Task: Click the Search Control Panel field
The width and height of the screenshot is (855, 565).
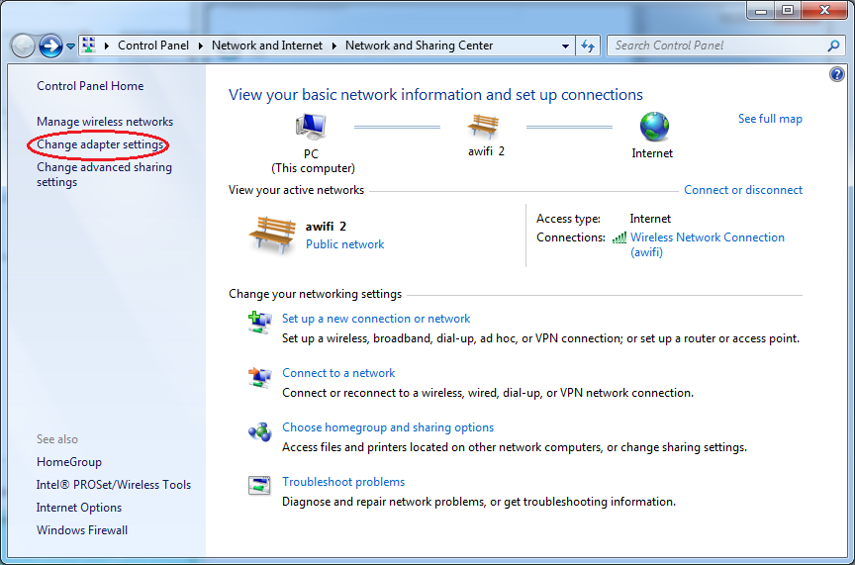Action: coord(717,46)
